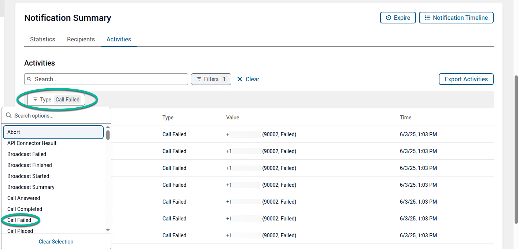Click the Activities section heading

pos(40,63)
